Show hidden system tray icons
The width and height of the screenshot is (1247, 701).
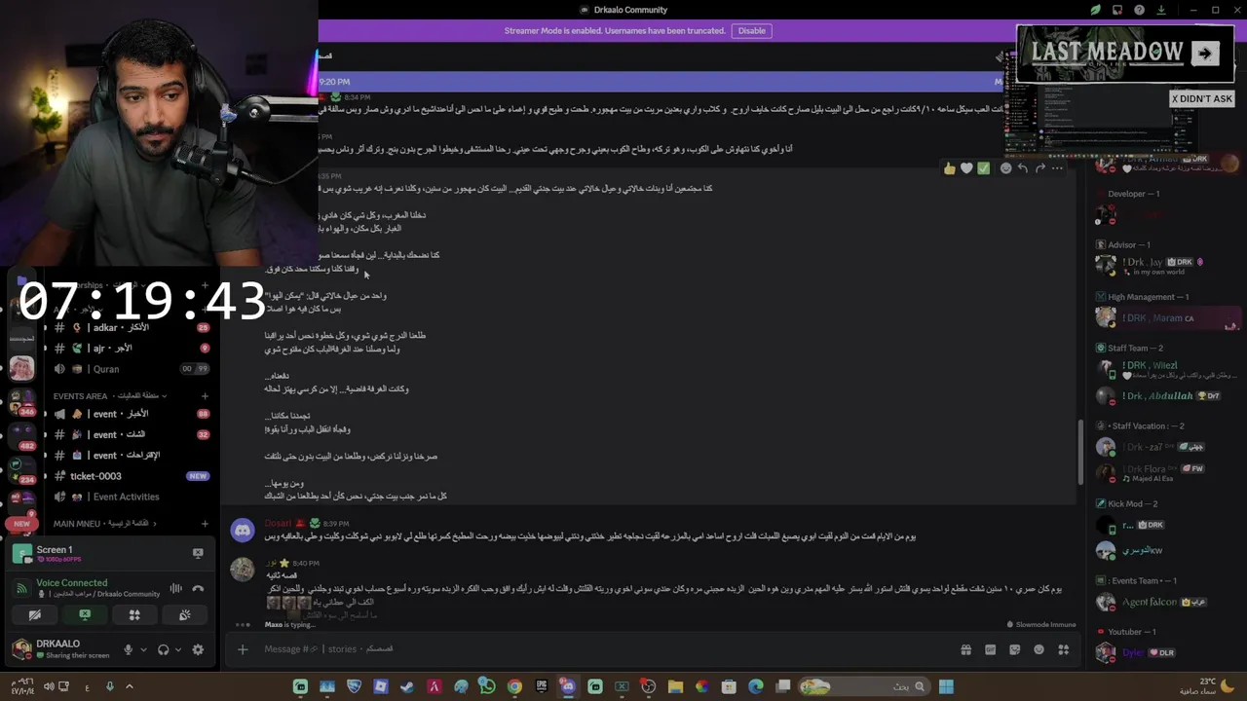(x=129, y=686)
